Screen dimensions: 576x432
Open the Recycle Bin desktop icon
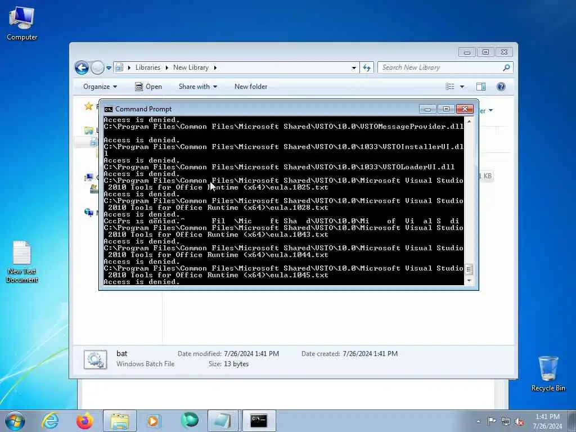(x=548, y=373)
